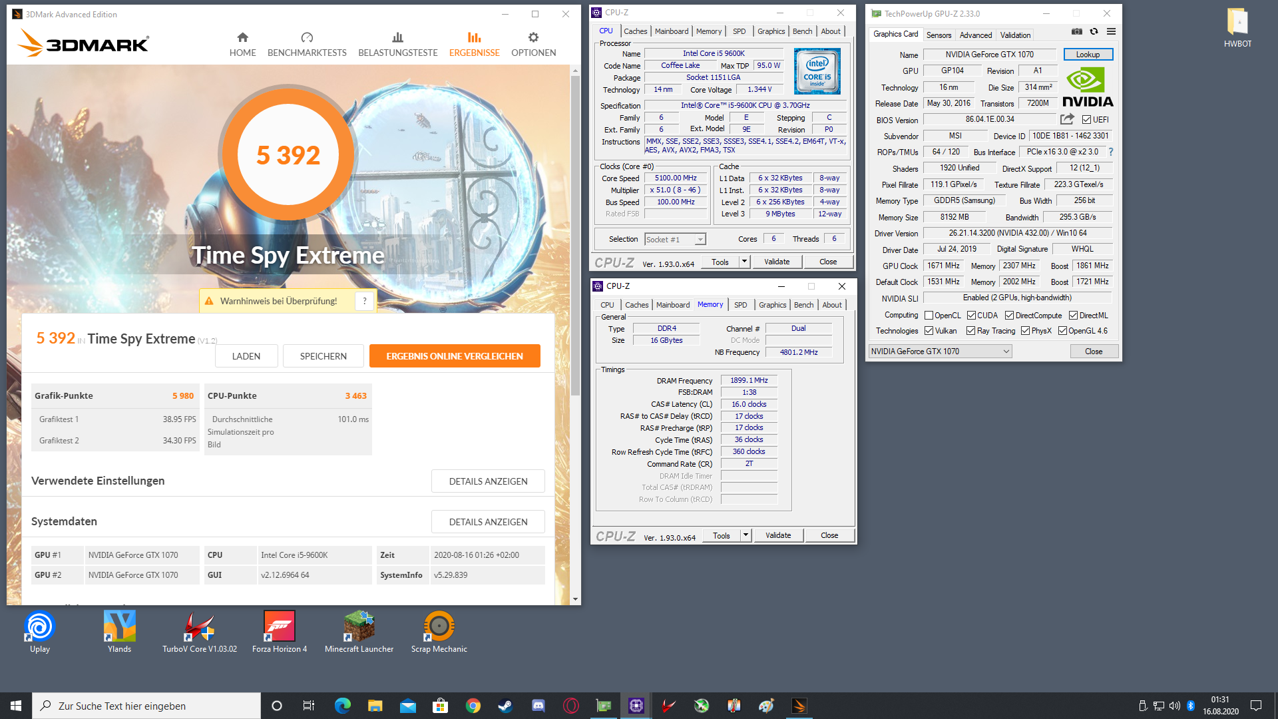Toggle DirectML checkbox in GPU-Z

tap(1073, 316)
